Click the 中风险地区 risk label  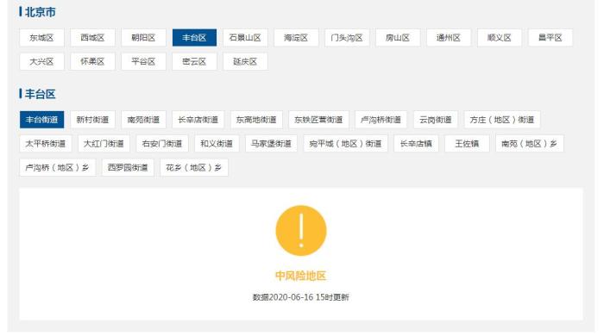[x=301, y=276]
